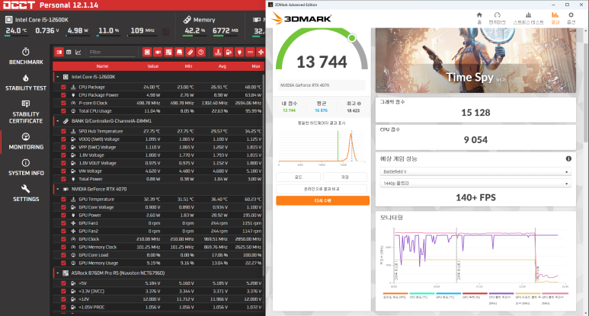
Task: Toggle motherboard sensor filter icon in OCCT
Action: point(168,53)
